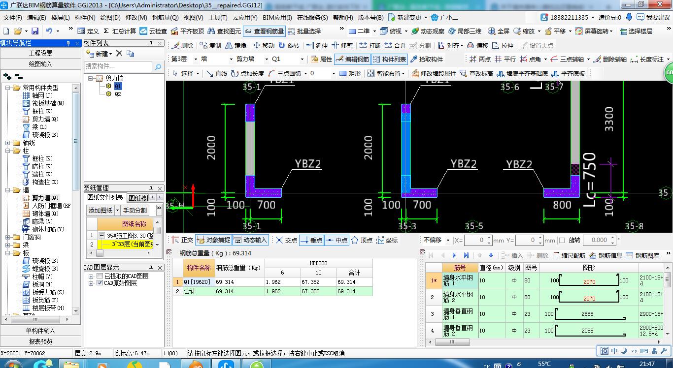The image size is (673, 368).
Task: Select the 旋转 rotate tool in edit toolbar
Action: pos(289,45)
